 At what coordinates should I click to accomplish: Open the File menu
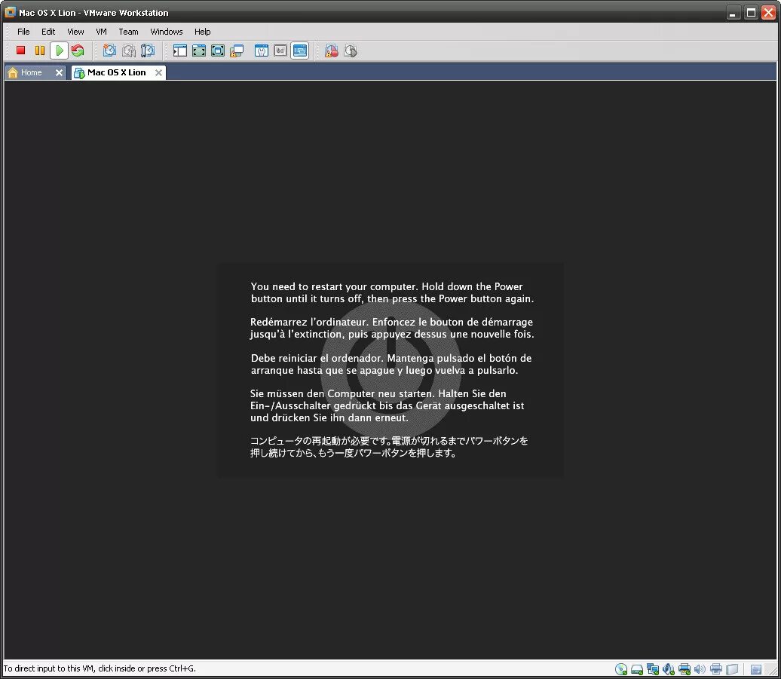click(x=23, y=32)
